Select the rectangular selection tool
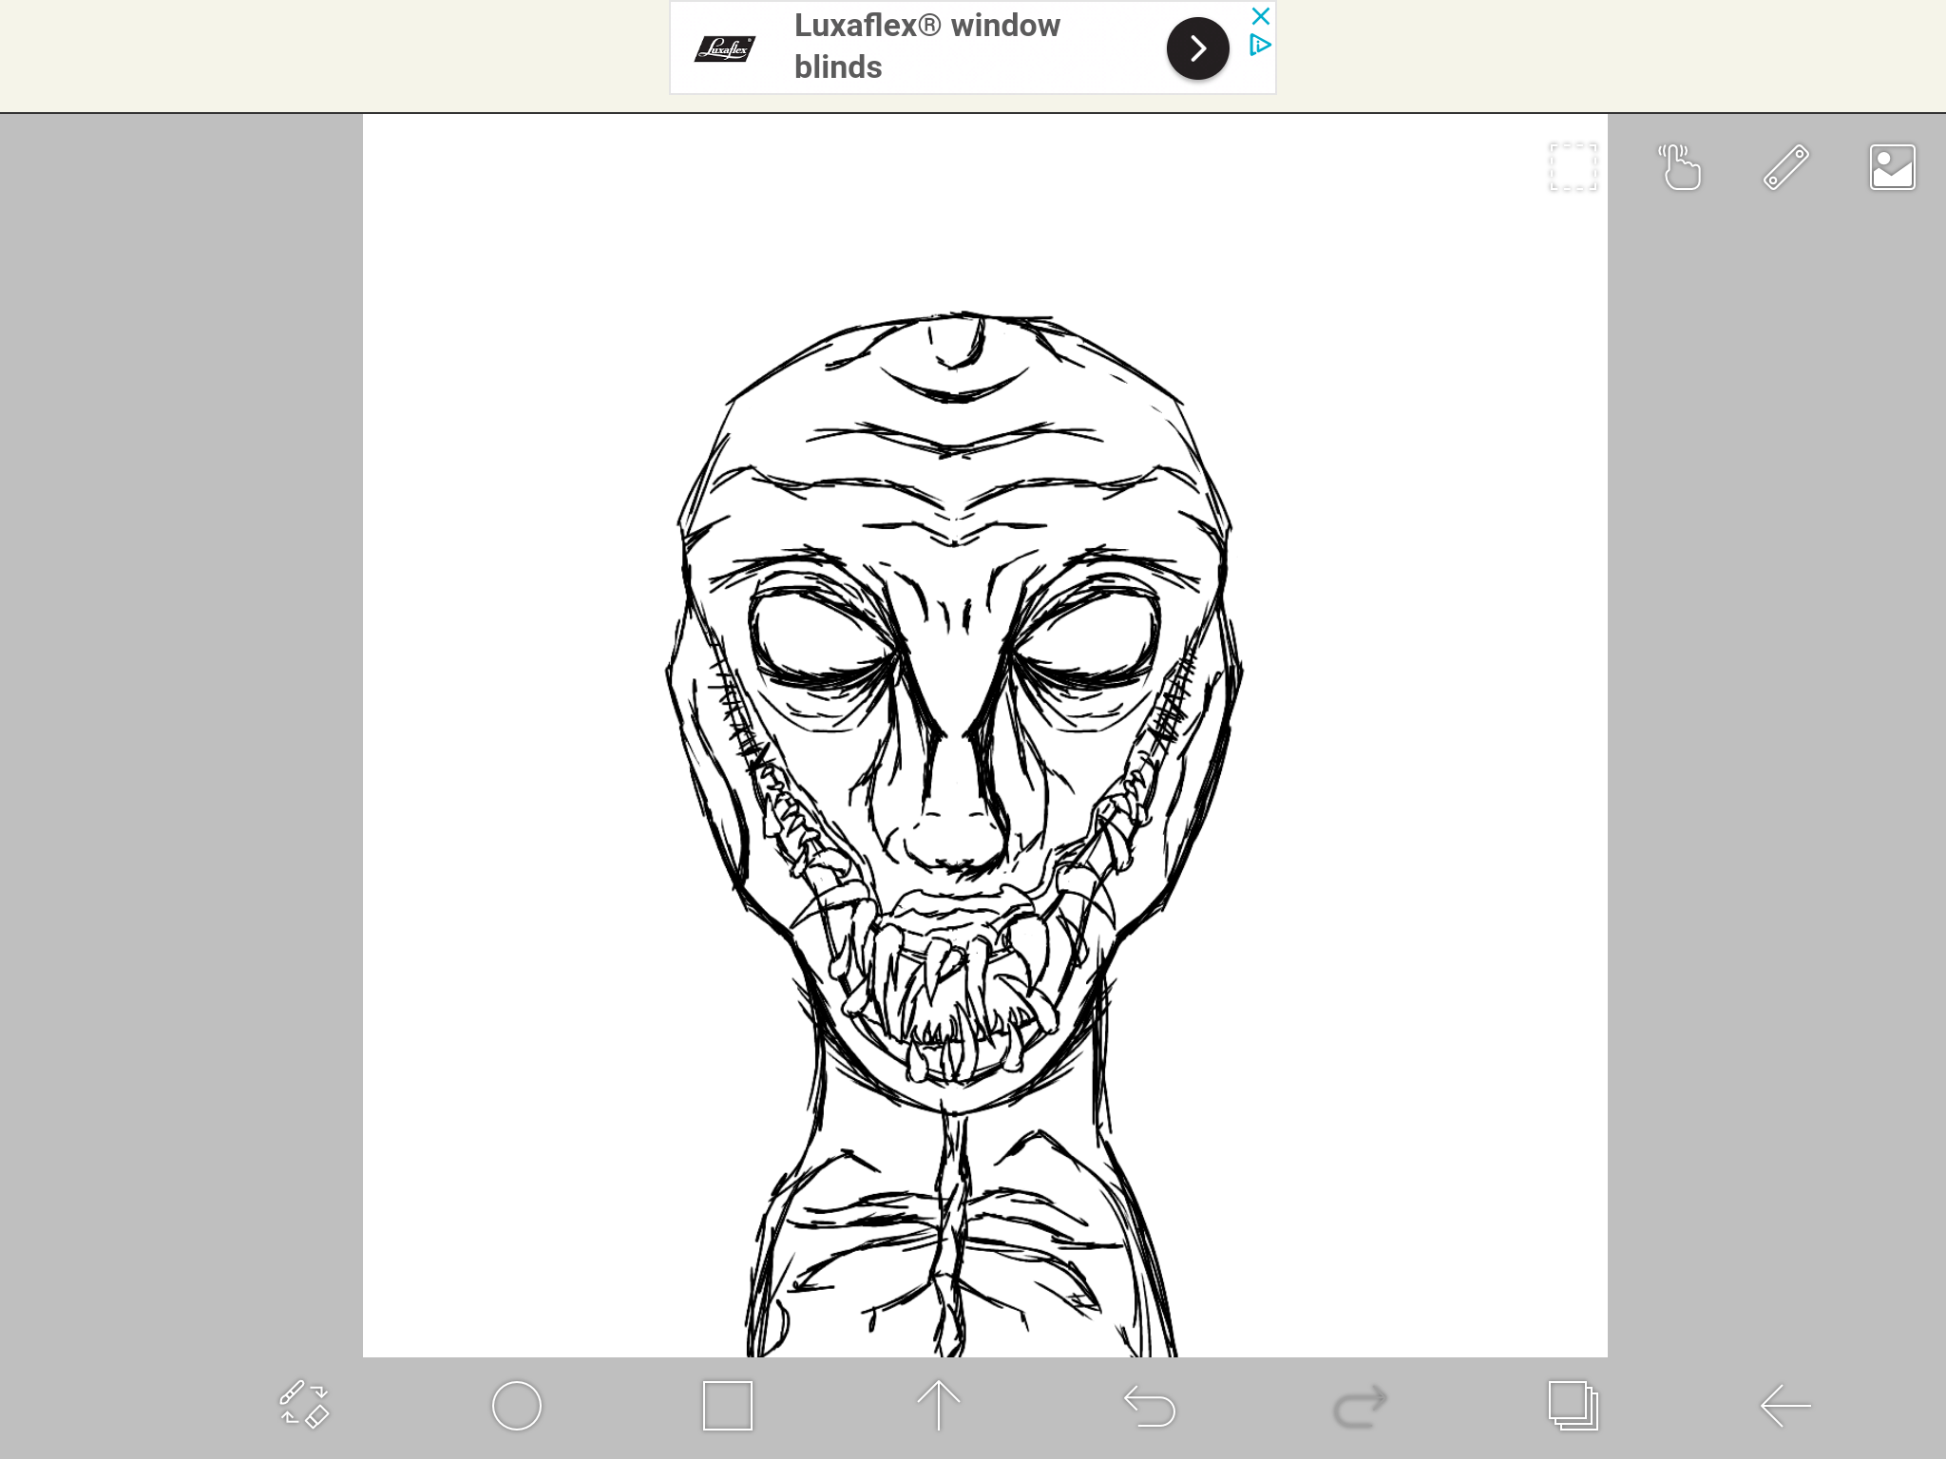 tap(1572, 167)
